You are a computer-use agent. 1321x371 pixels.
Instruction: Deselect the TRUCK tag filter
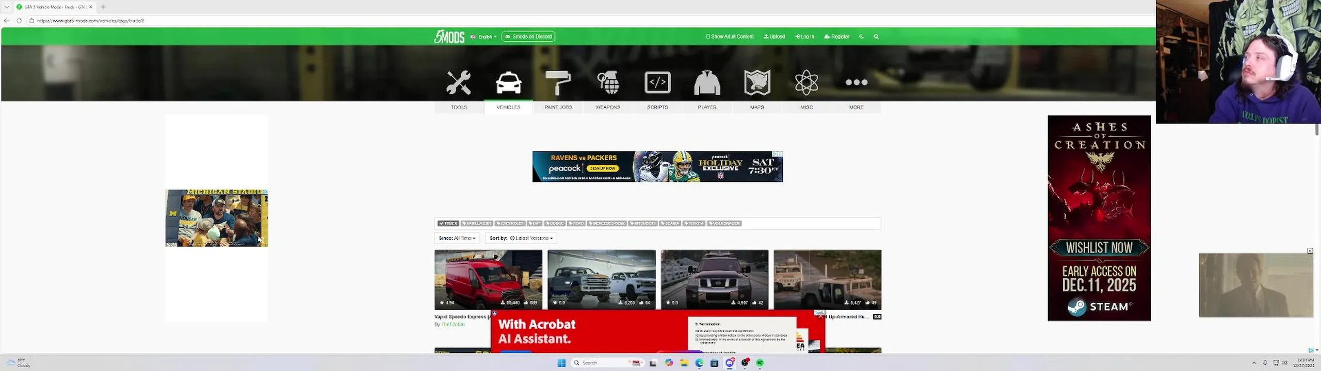pyautogui.click(x=448, y=223)
